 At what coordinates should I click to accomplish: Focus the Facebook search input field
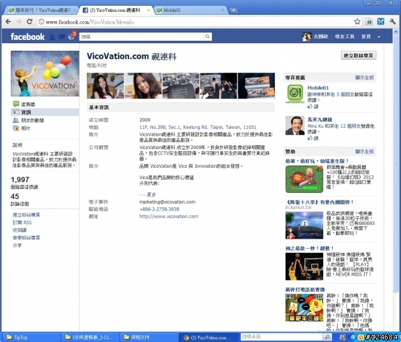tap(142, 37)
